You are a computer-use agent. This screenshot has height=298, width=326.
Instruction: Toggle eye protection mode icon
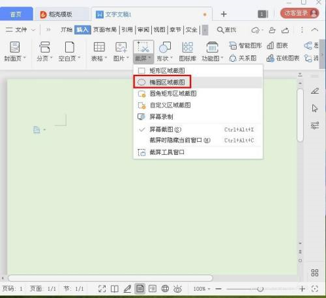coord(177,289)
